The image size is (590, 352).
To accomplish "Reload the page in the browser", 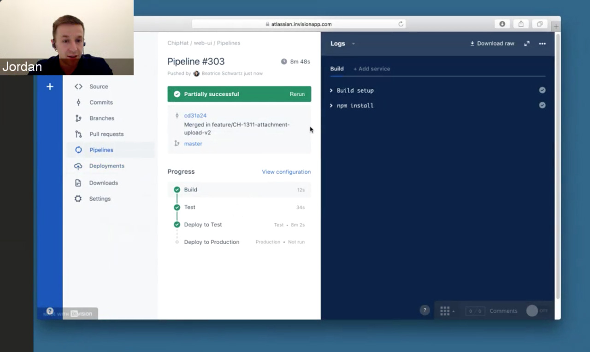I will (x=401, y=24).
